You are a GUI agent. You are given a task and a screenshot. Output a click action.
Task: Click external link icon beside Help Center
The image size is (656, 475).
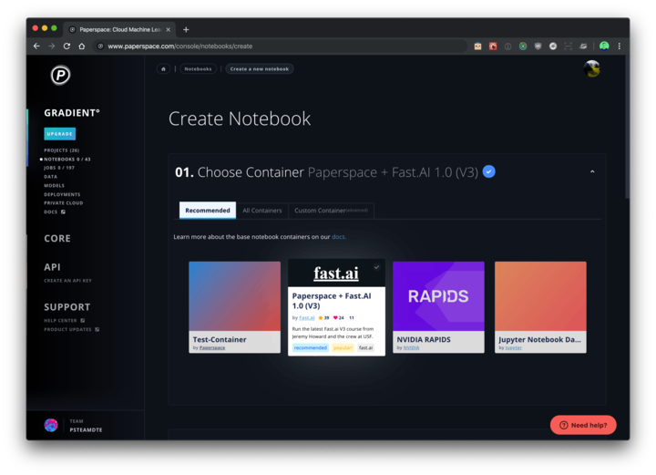click(x=82, y=321)
